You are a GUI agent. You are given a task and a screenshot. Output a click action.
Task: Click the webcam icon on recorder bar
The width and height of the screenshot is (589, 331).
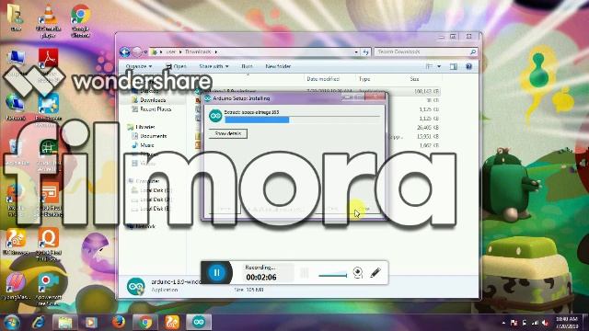pyautogui.click(x=358, y=272)
